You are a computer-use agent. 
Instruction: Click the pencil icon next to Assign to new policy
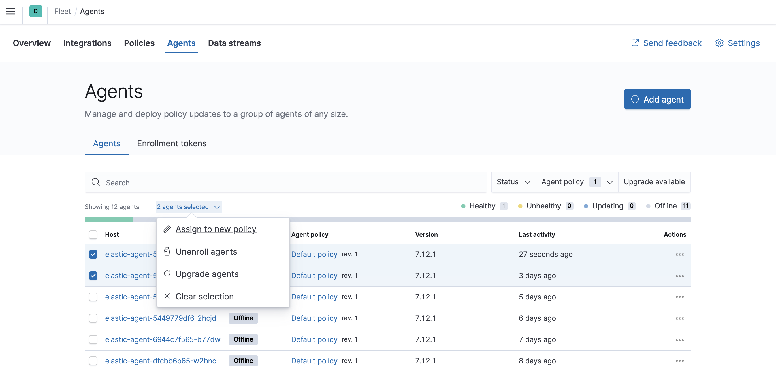coord(167,229)
